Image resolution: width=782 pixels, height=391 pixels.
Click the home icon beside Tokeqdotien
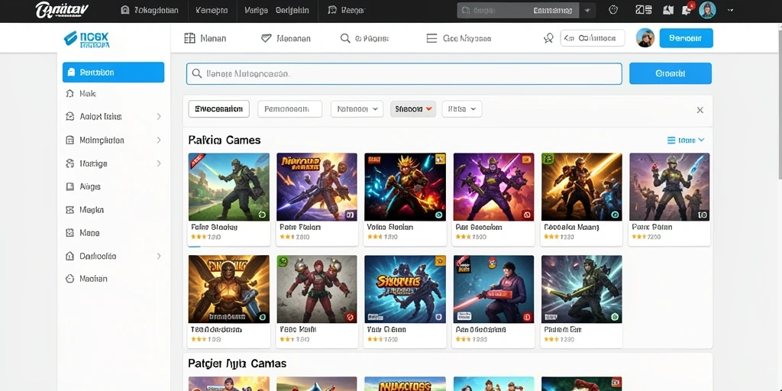(125, 10)
